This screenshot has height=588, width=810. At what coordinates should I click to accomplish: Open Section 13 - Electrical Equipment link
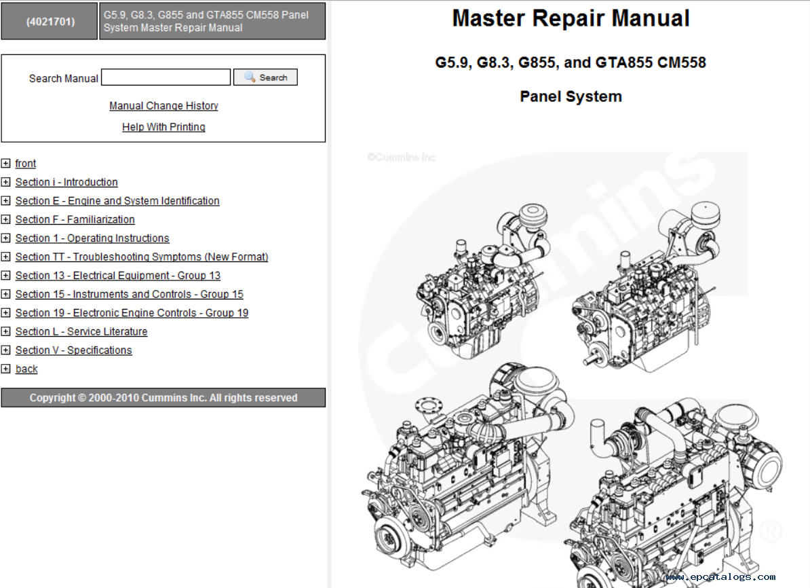[x=118, y=275]
